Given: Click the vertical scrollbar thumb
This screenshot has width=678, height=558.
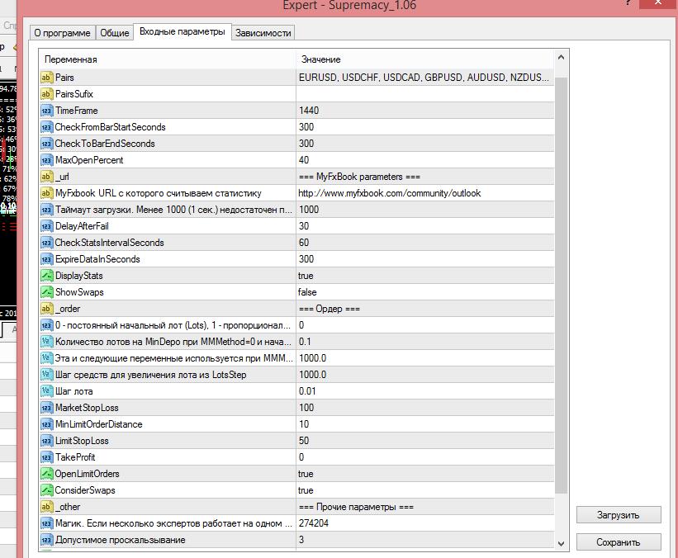Looking at the screenshot, I should pyautogui.click(x=561, y=286).
